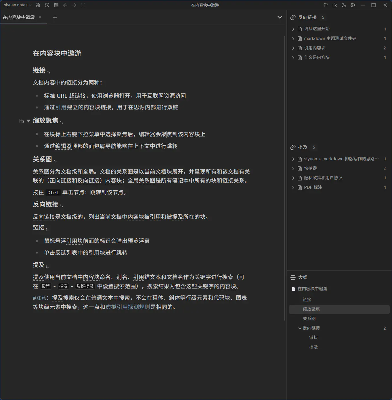Image resolution: width=392 pixels, height=400 pixels.
Task: Open the tab list chevron dropdown
Action: [x=280, y=17]
